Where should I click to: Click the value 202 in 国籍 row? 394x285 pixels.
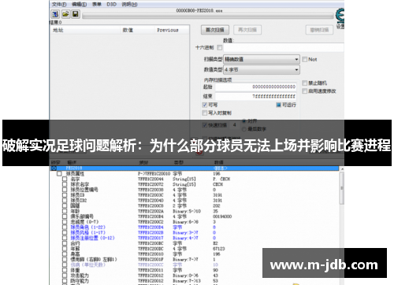coord(217,205)
